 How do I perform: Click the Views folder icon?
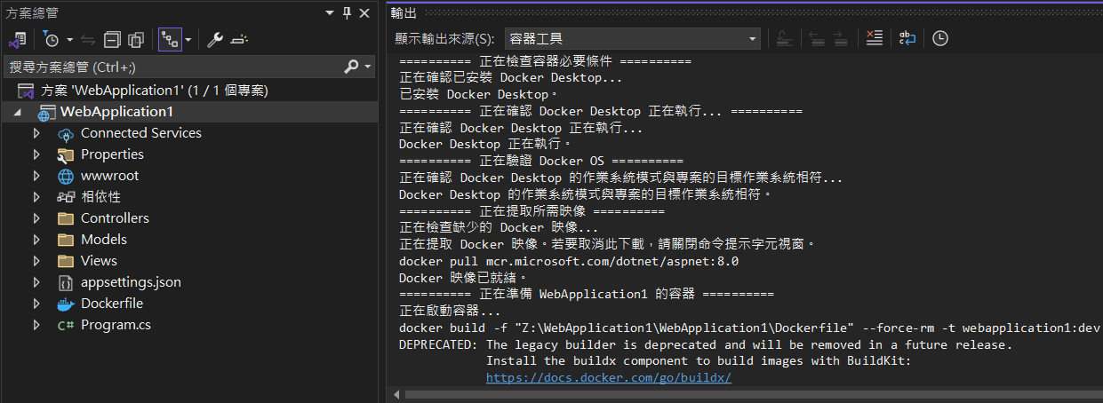[65, 261]
